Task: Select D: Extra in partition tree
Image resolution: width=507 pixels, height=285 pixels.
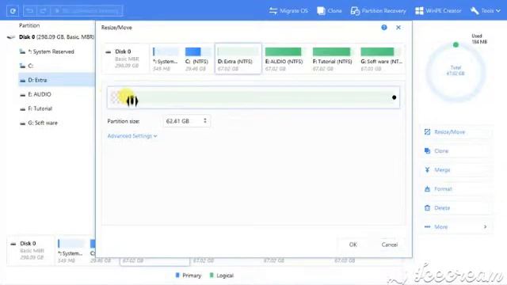Action: pos(56,80)
